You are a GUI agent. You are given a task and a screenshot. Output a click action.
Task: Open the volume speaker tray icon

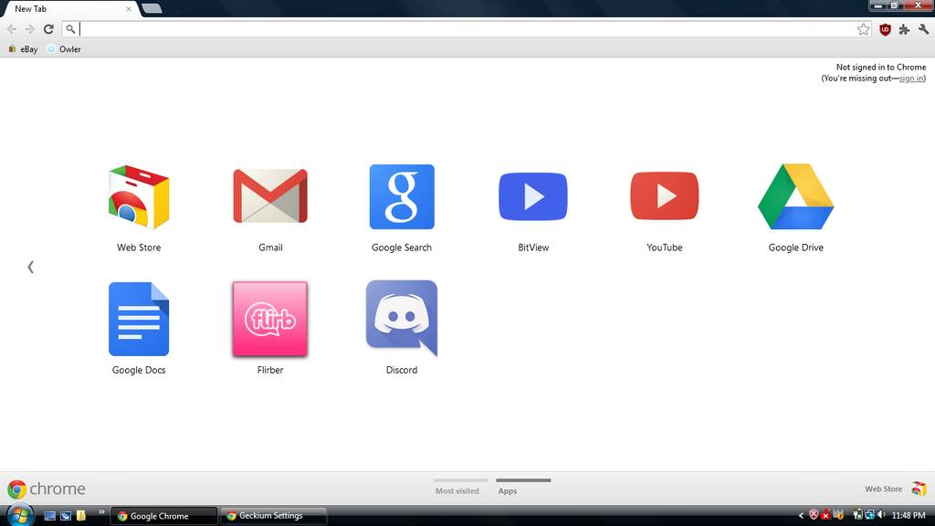(x=881, y=515)
